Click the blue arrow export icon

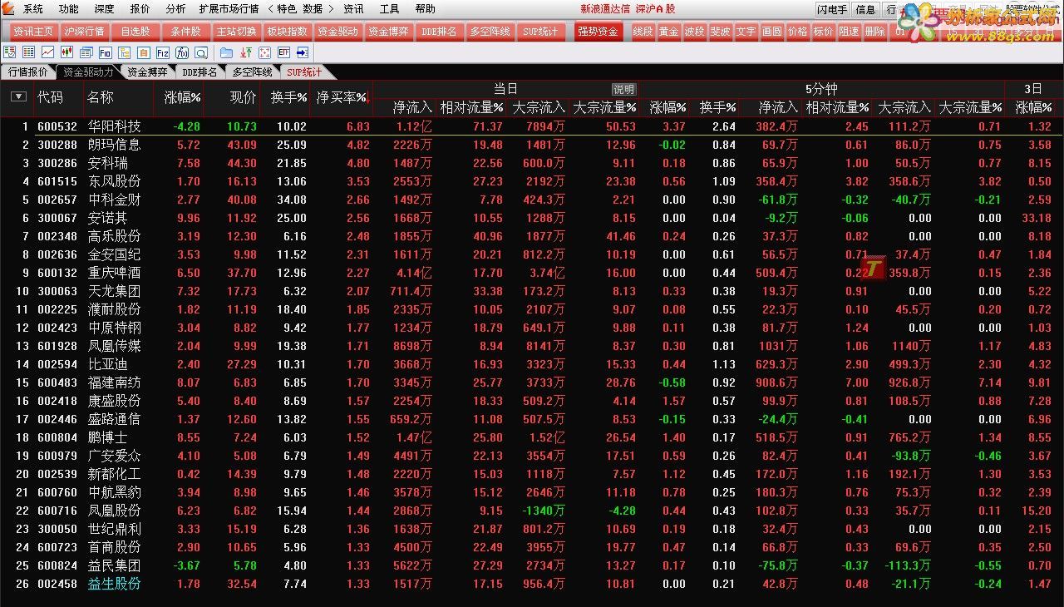click(303, 52)
